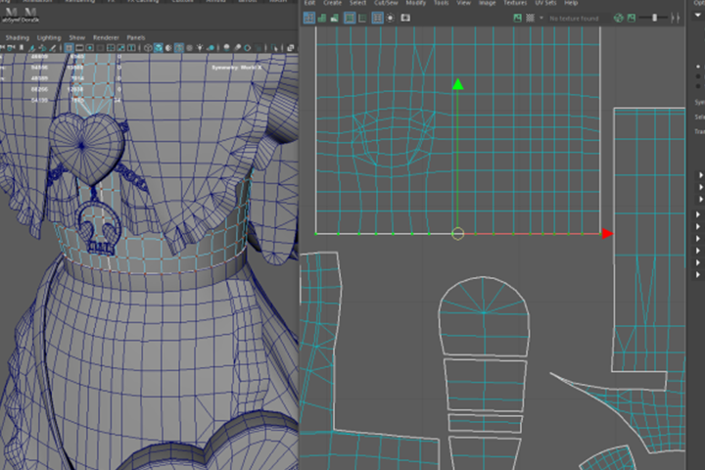Image resolution: width=705 pixels, height=470 pixels.
Task: Click the texture borders icon in UV Editor
Action: 350,18
